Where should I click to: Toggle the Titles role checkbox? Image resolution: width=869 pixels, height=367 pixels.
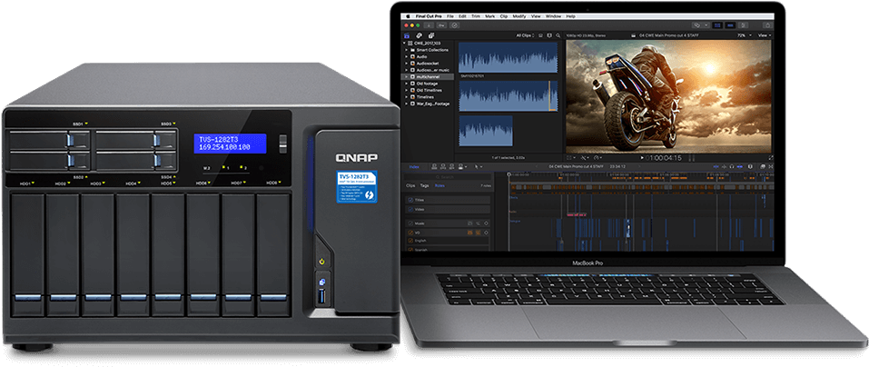click(x=410, y=200)
